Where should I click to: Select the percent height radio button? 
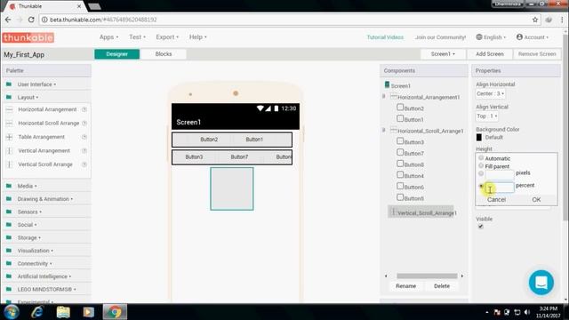tap(481, 186)
